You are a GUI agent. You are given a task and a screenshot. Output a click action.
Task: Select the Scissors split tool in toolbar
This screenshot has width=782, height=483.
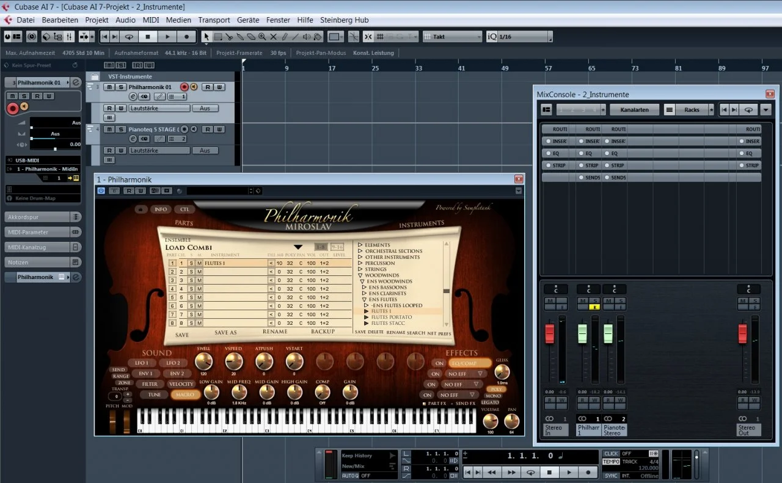coord(228,37)
